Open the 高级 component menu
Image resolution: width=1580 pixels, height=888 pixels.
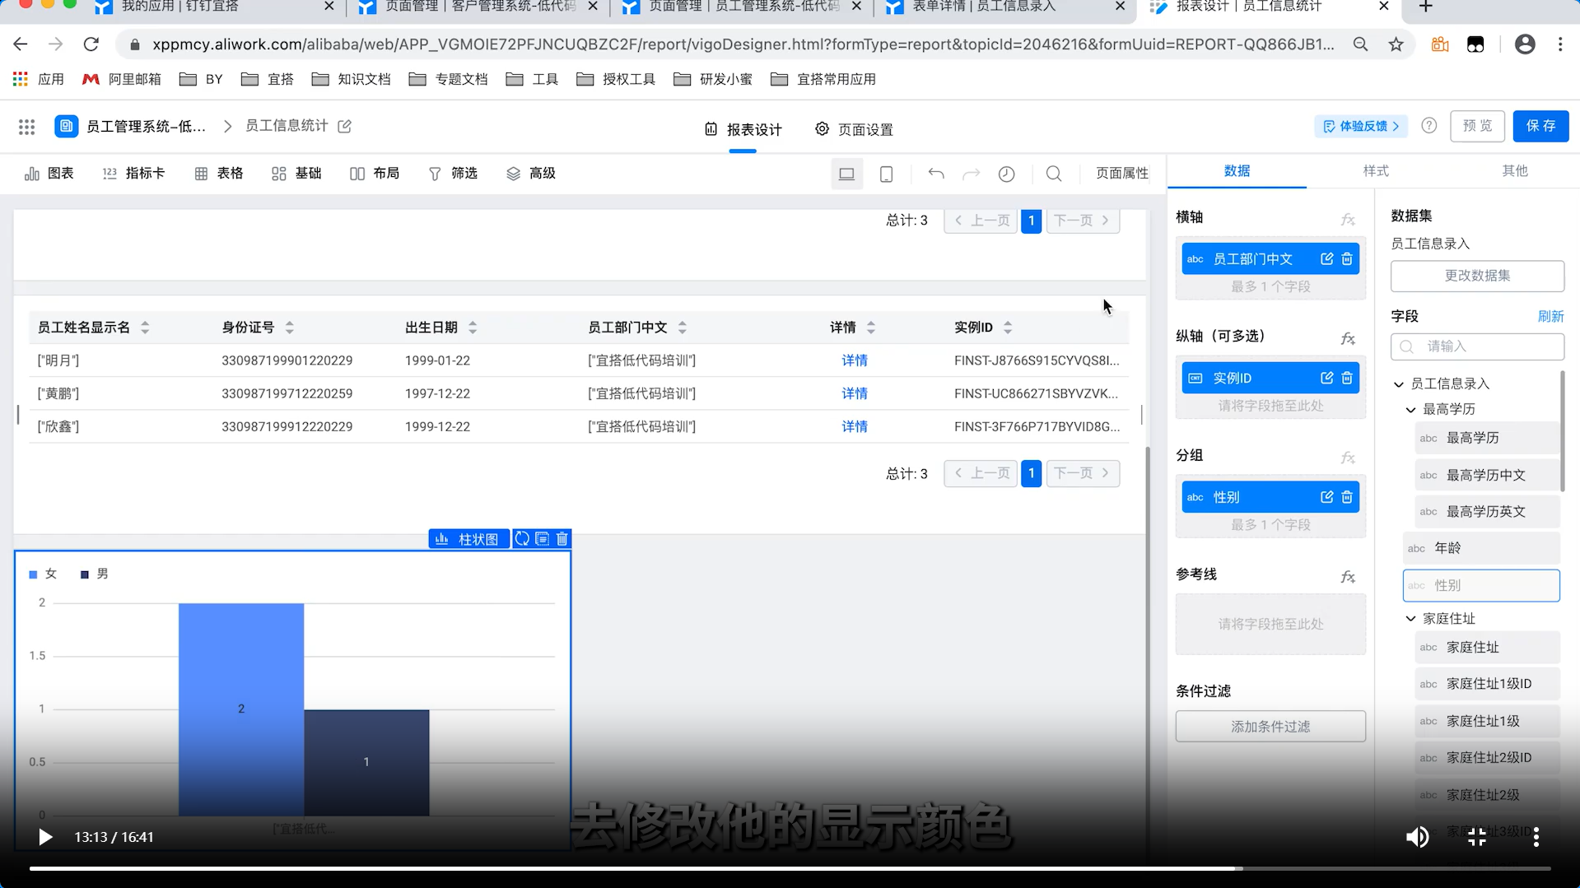pos(531,174)
